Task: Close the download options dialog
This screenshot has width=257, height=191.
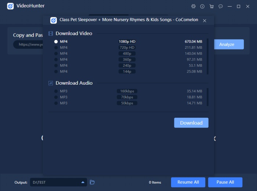Action: tap(204, 21)
